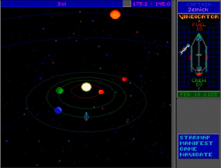Image resolution: width=221 pixels, height=168 pixels.
Task: Click the CAPTAIN label
Action: click(x=199, y=5)
